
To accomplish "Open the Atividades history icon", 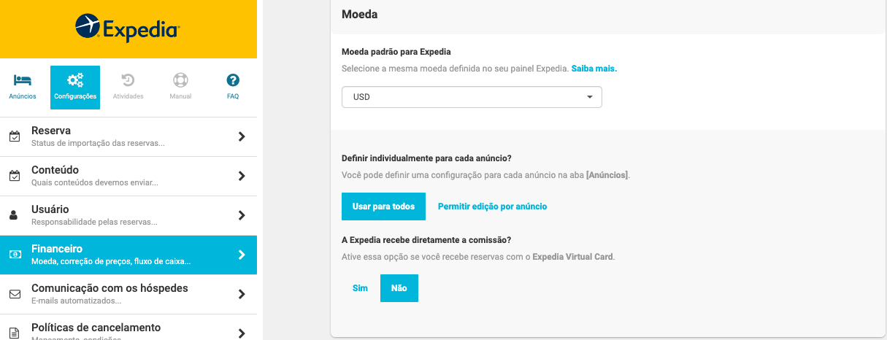I will click(x=128, y=80).
